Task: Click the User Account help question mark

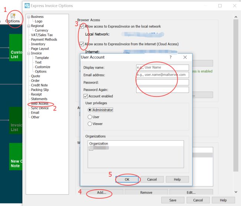Action: click(171, 57)
